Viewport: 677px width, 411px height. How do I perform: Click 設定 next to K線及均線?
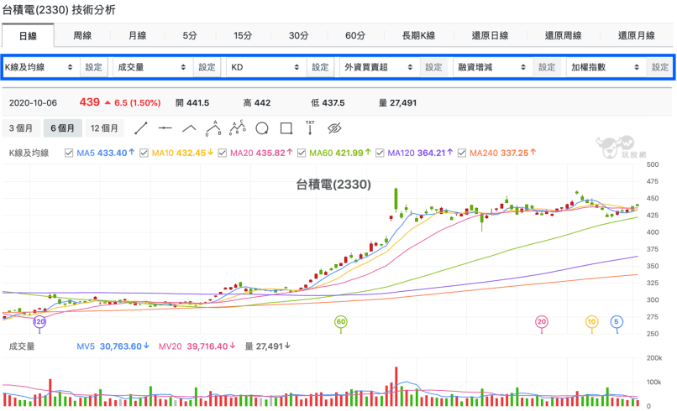point(94,67)
